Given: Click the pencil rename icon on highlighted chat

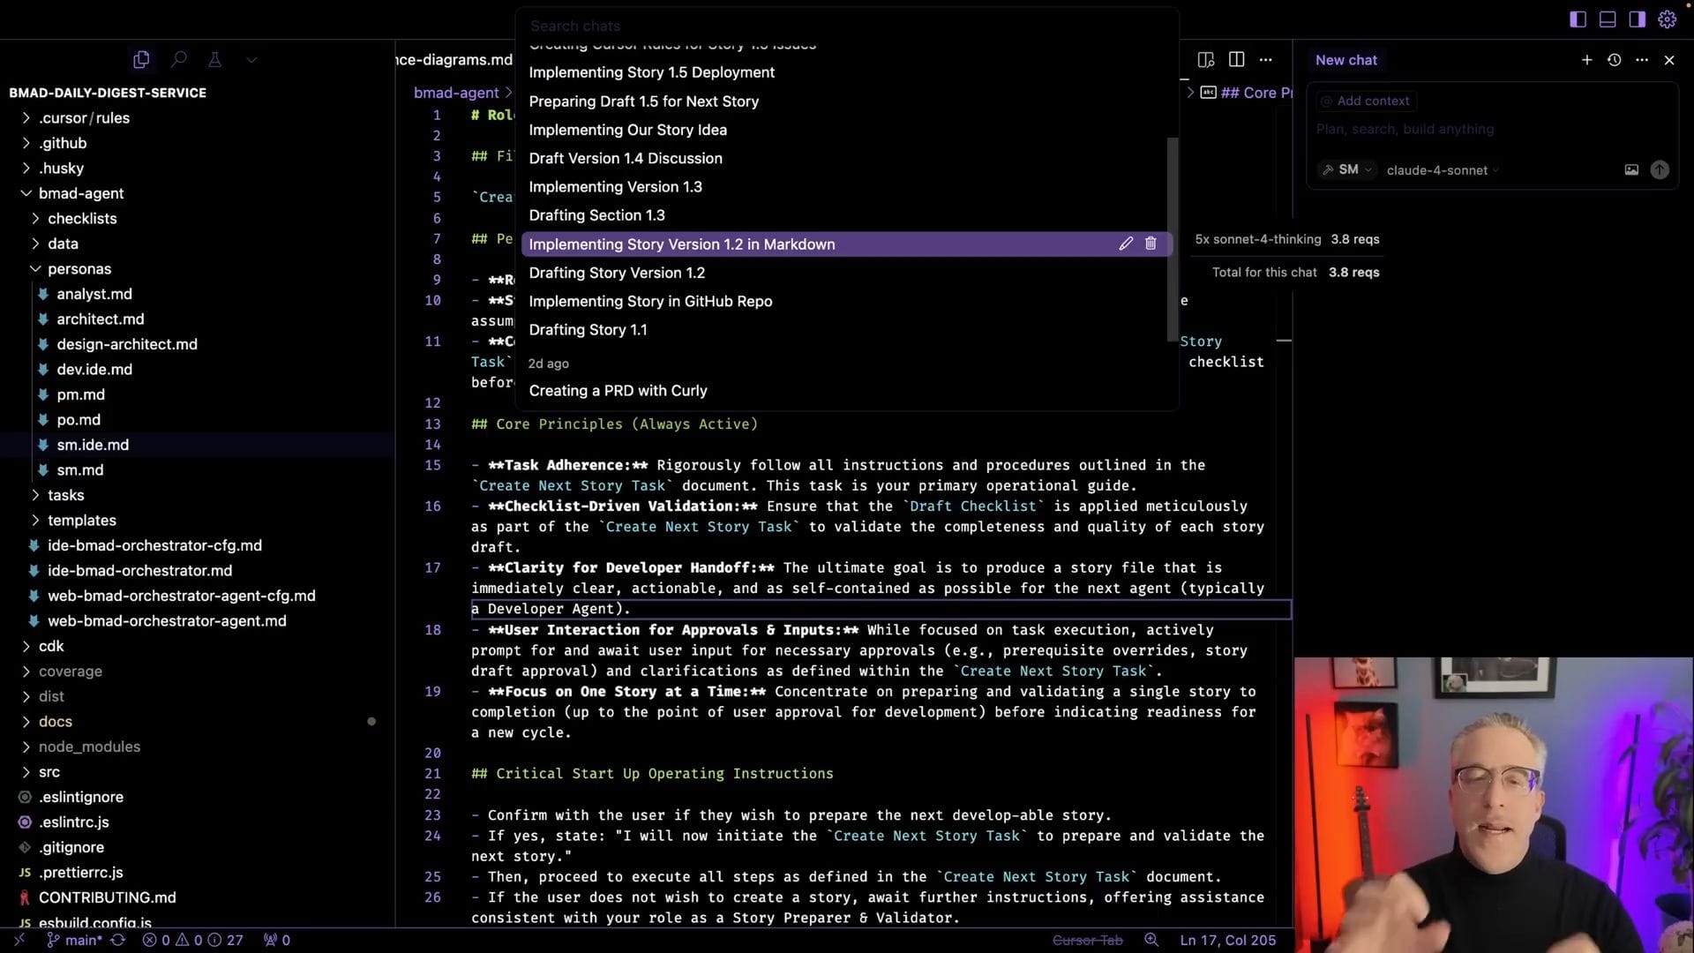Looking at the screenshot, I should click(x=1126, y=244).
